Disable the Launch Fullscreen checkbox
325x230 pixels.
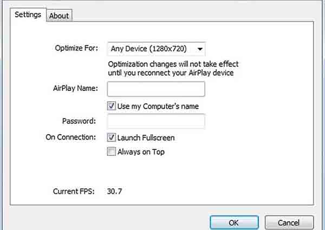click(112, 137)
